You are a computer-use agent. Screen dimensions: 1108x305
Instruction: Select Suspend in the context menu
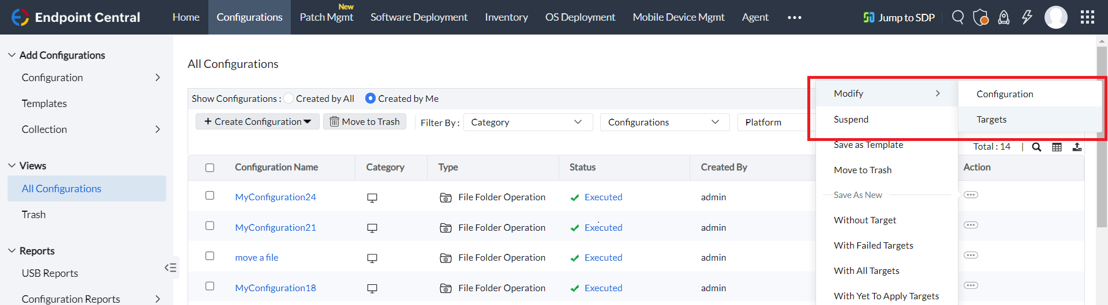click(x=851, y=119)
